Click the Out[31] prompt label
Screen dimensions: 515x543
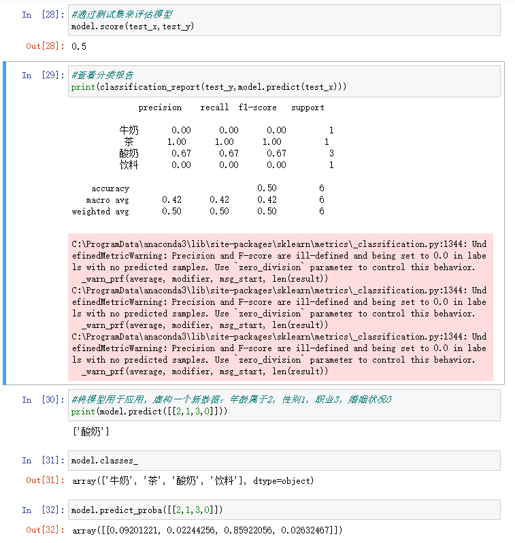click(45, 480)
